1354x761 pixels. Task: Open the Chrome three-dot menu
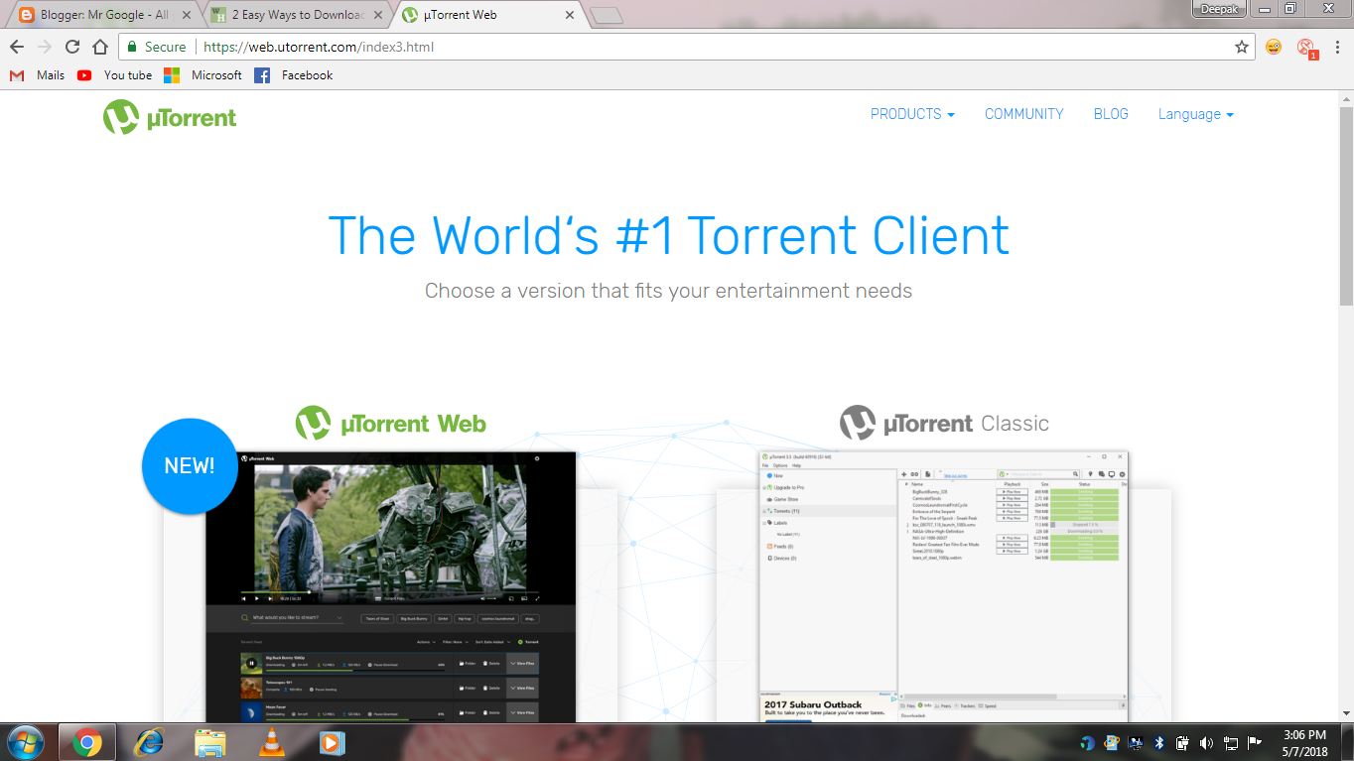coord(1336,47)
